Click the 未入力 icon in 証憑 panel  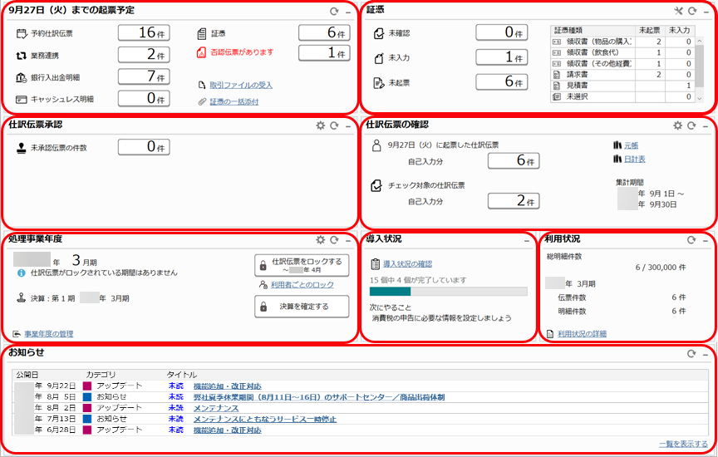point(379,58)
